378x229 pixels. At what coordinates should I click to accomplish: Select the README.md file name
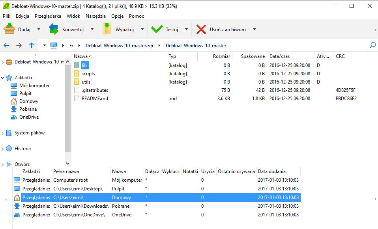pos(95,98)
